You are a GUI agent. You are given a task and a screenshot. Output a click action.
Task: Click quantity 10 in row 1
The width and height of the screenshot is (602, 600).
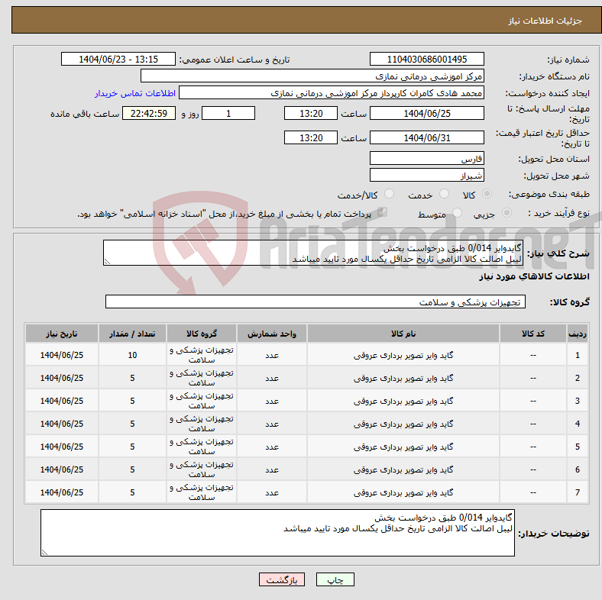tap(132, 355)
